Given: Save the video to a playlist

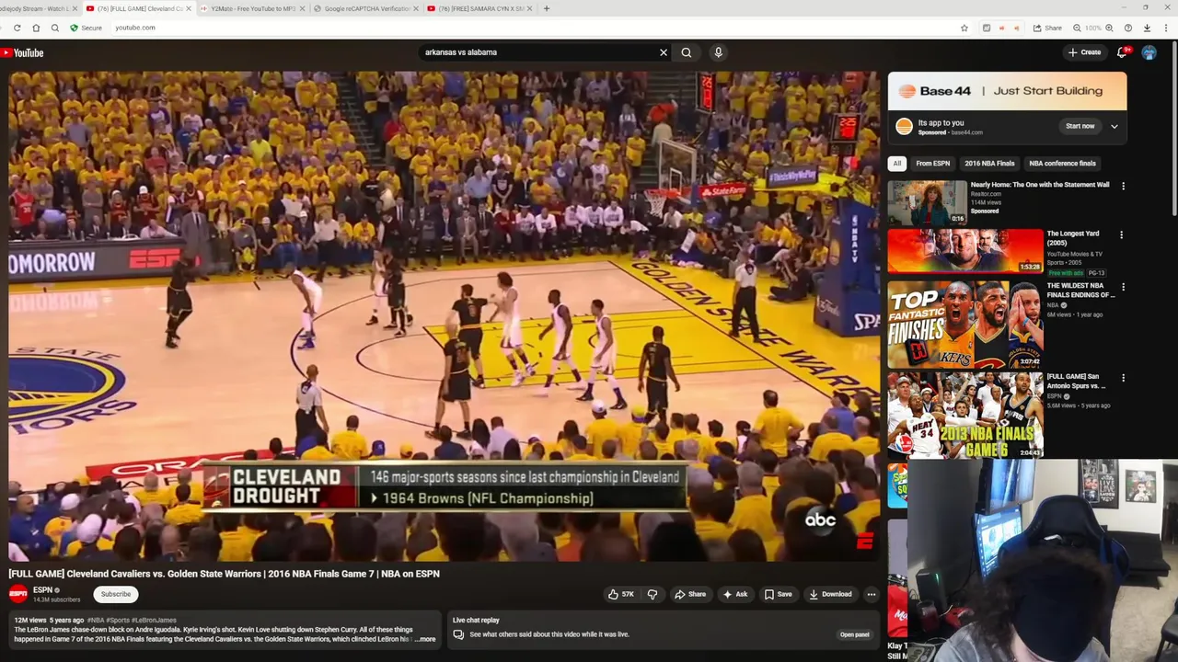Looking at the screenshot, I should tap(778, 594).
